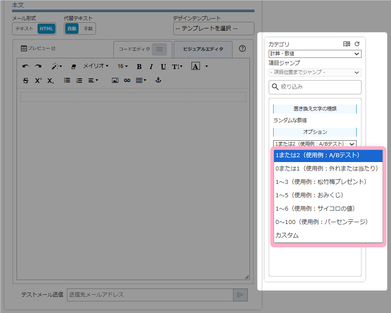Choose the カスタム option
Viewport: 391px width, 313px height.
[x=328, y=236]
